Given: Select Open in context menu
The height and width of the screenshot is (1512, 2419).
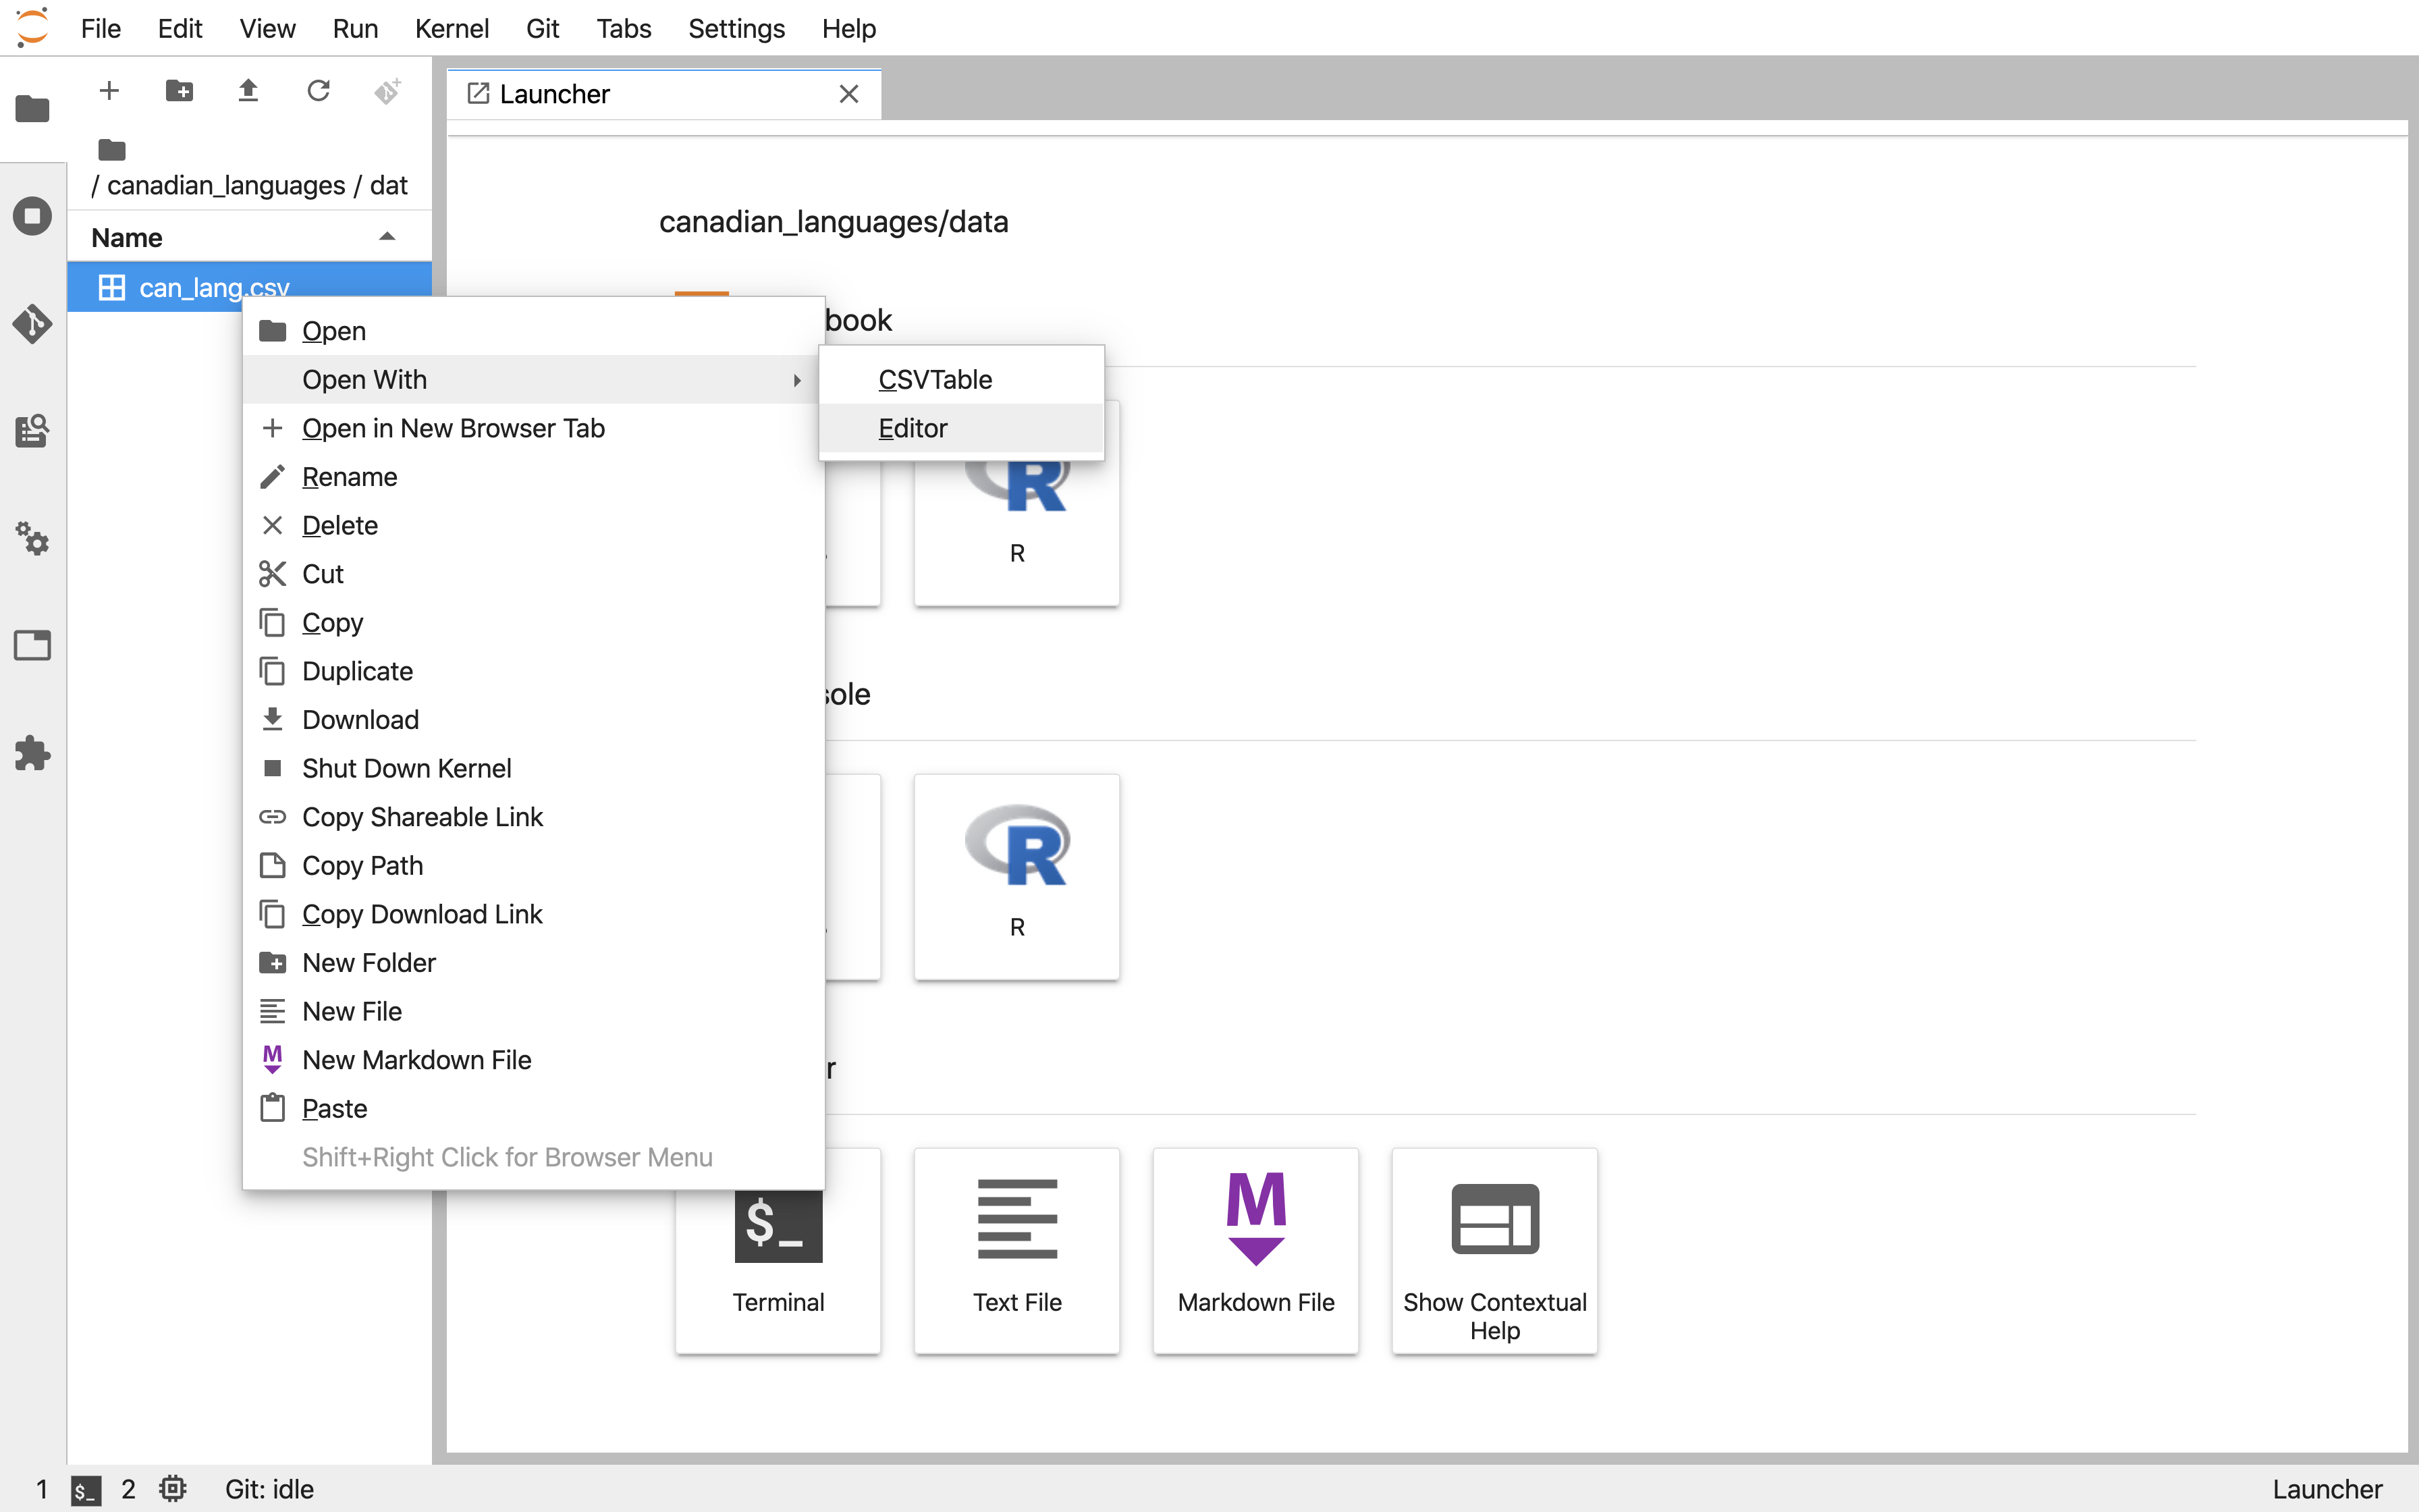Looking at the screenshot, I should 533,331.
